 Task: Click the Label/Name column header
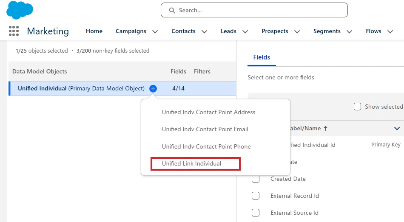pyautogui.click(x=306, y=128)
